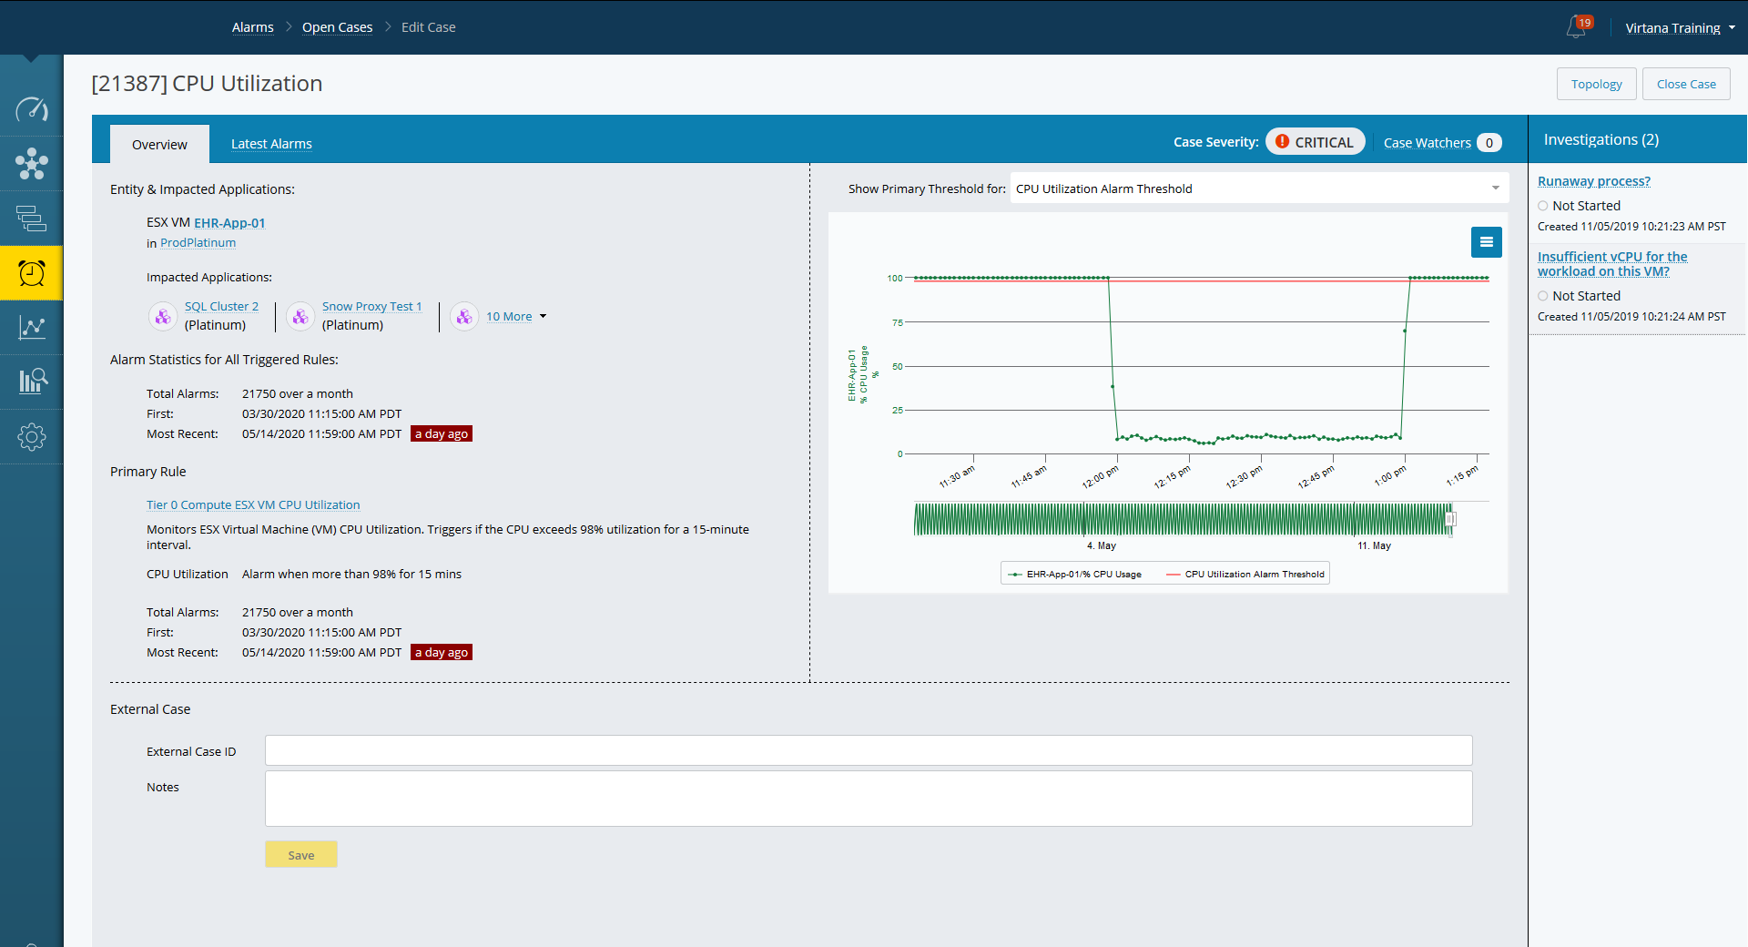Click the critical severity exclamation icon
This screenshot has width=1748, height=947.
[1282, 142]
